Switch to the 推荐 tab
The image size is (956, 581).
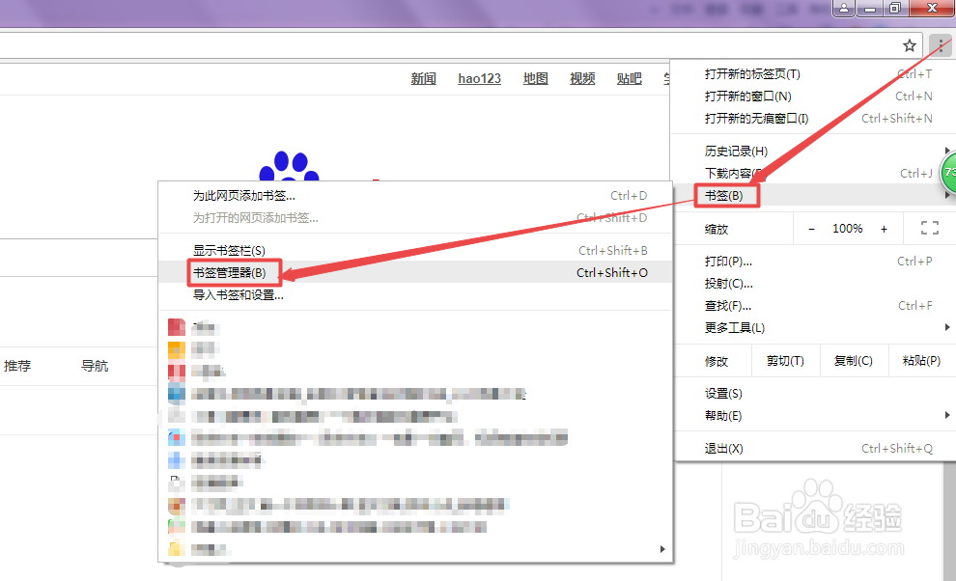pos(17,366)
